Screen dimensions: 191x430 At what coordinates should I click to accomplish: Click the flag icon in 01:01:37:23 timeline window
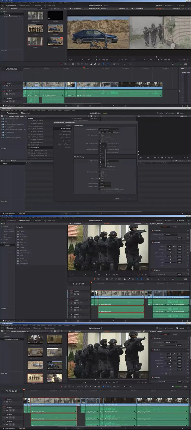[x=103, y=64]
